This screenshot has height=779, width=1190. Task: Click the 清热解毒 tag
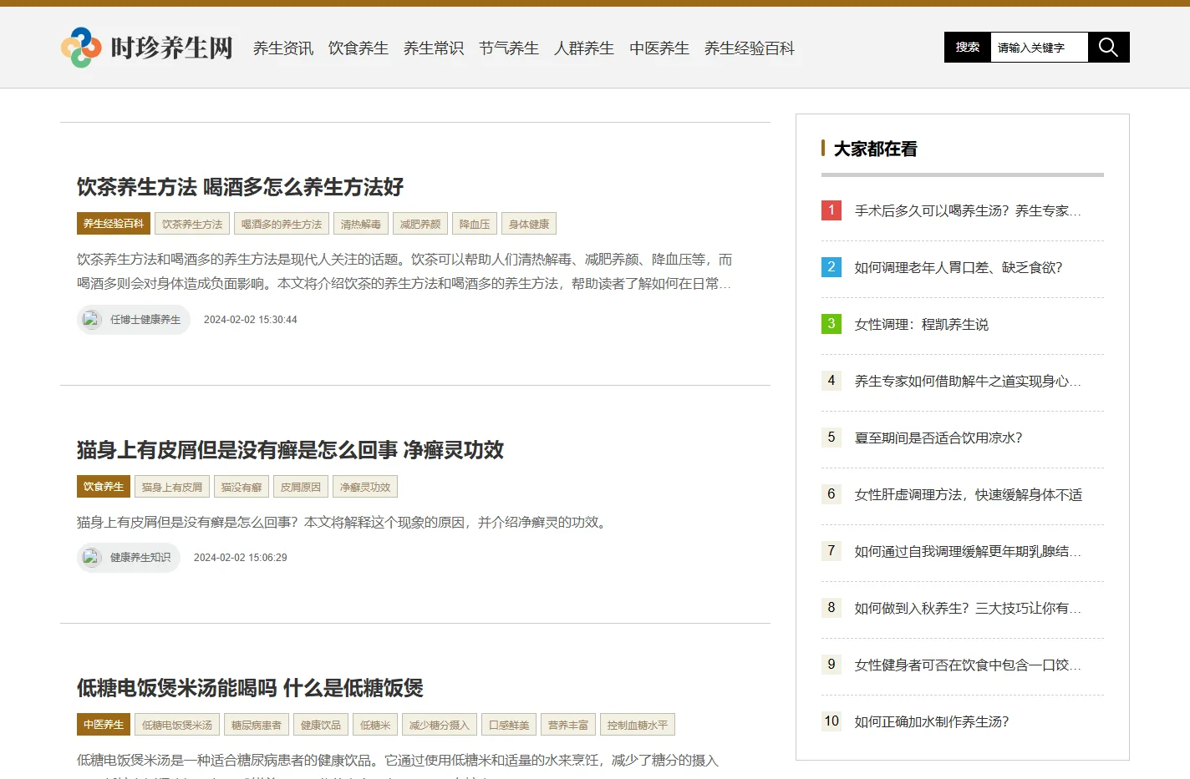tap(361, 224)
